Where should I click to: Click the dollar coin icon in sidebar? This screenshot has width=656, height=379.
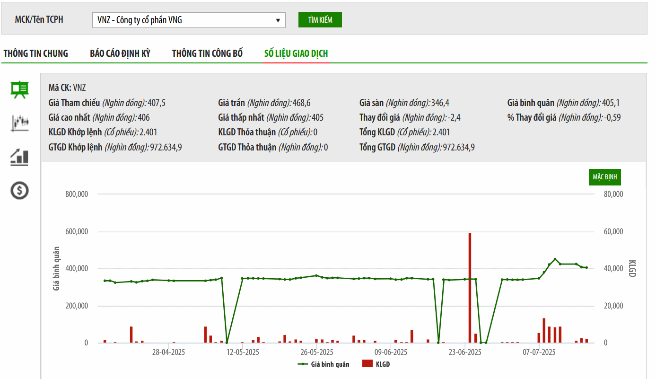tap(19, 190)
